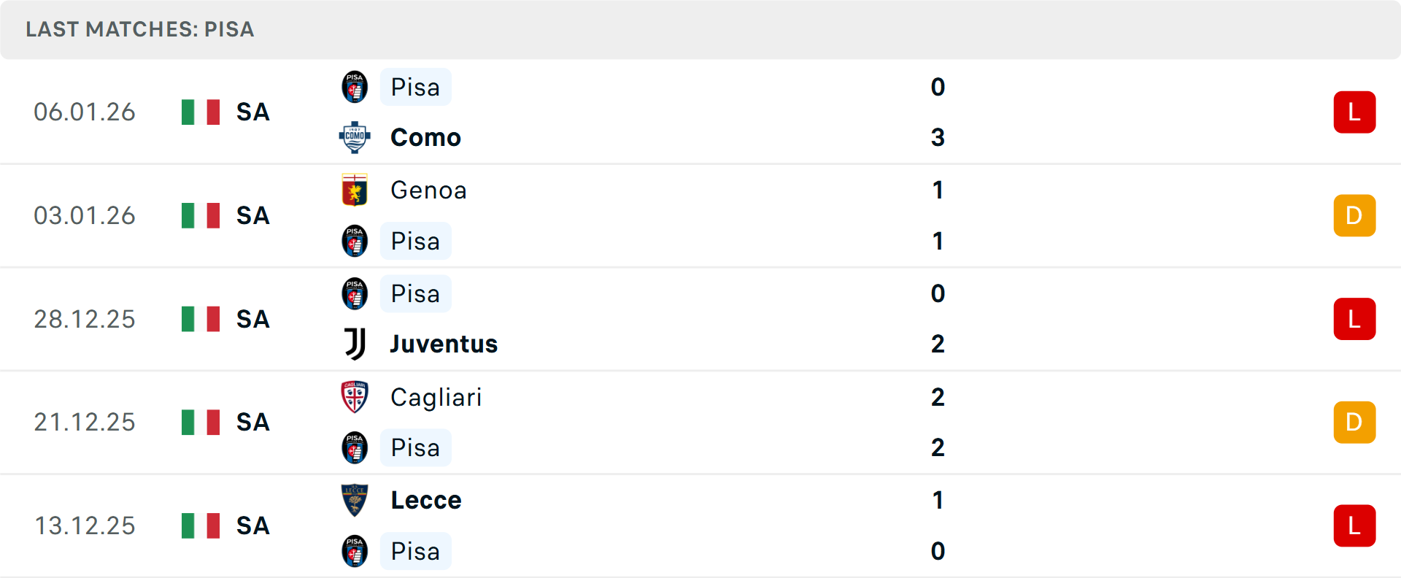Click Italy flag on the 13.12.25 row
Image resolution: width=1401 pixels, height=578 pixels.
(201, 525)
